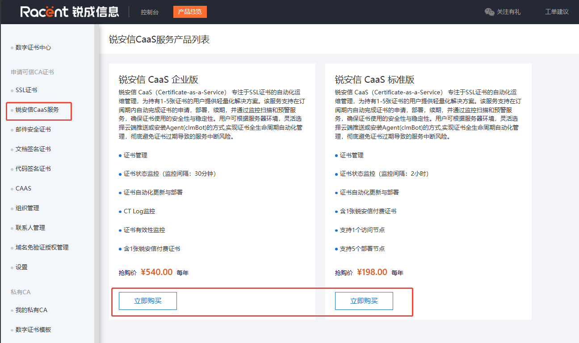579x343 pixels.
Task: Click the CT Log监控 feature
Action: tap(139, 212)
